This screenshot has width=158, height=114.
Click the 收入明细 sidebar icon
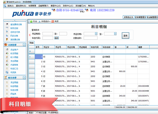[x=7, y=57]
